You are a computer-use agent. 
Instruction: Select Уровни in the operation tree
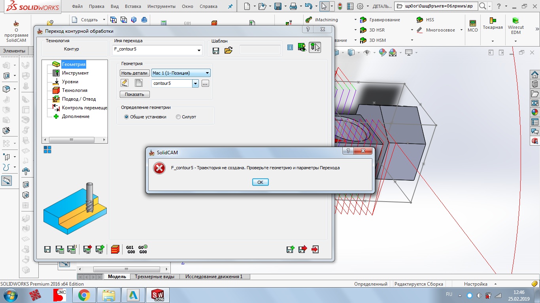point(70,82)
